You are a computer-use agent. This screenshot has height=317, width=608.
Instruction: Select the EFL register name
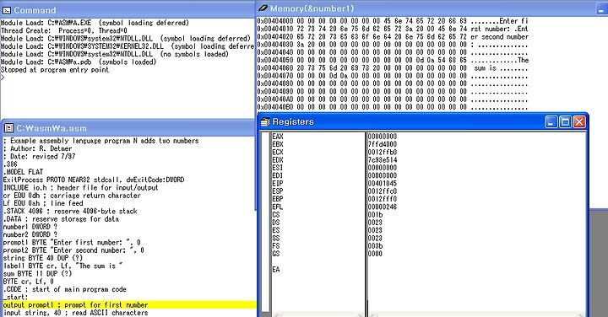click(278, 207)
